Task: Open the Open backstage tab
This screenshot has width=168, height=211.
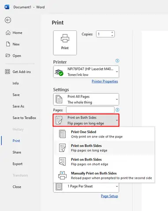Action: click(17, 56)
